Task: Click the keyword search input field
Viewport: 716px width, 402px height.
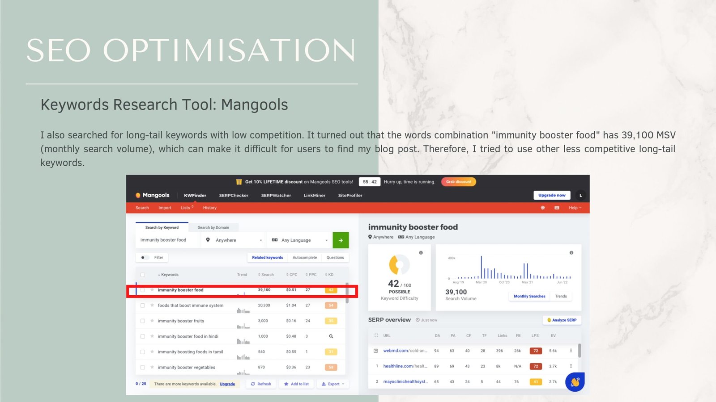Action: [x=168, y=240]
